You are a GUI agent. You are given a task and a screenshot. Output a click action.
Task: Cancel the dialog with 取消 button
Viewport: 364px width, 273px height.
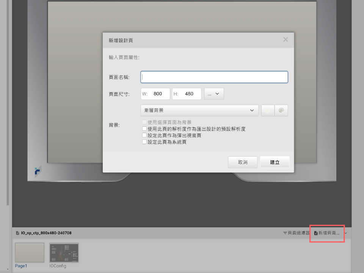(243, 162)
